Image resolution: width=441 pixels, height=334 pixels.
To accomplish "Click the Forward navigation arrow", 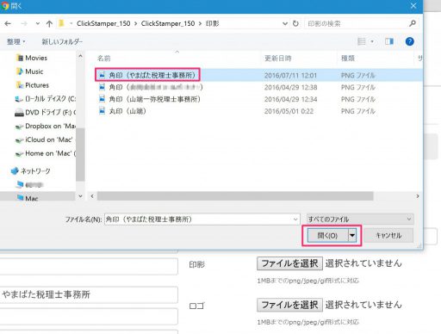I will (24, 23).
